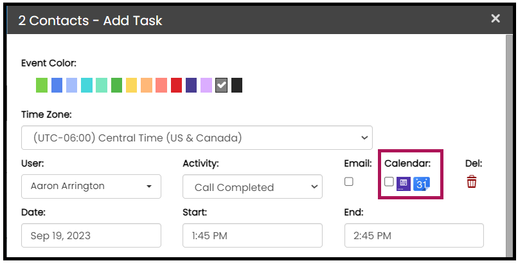Expand the User dropdown showing Aaron Arrington
This screenshot has height=263, width=518.
click(x=91, y=186)
